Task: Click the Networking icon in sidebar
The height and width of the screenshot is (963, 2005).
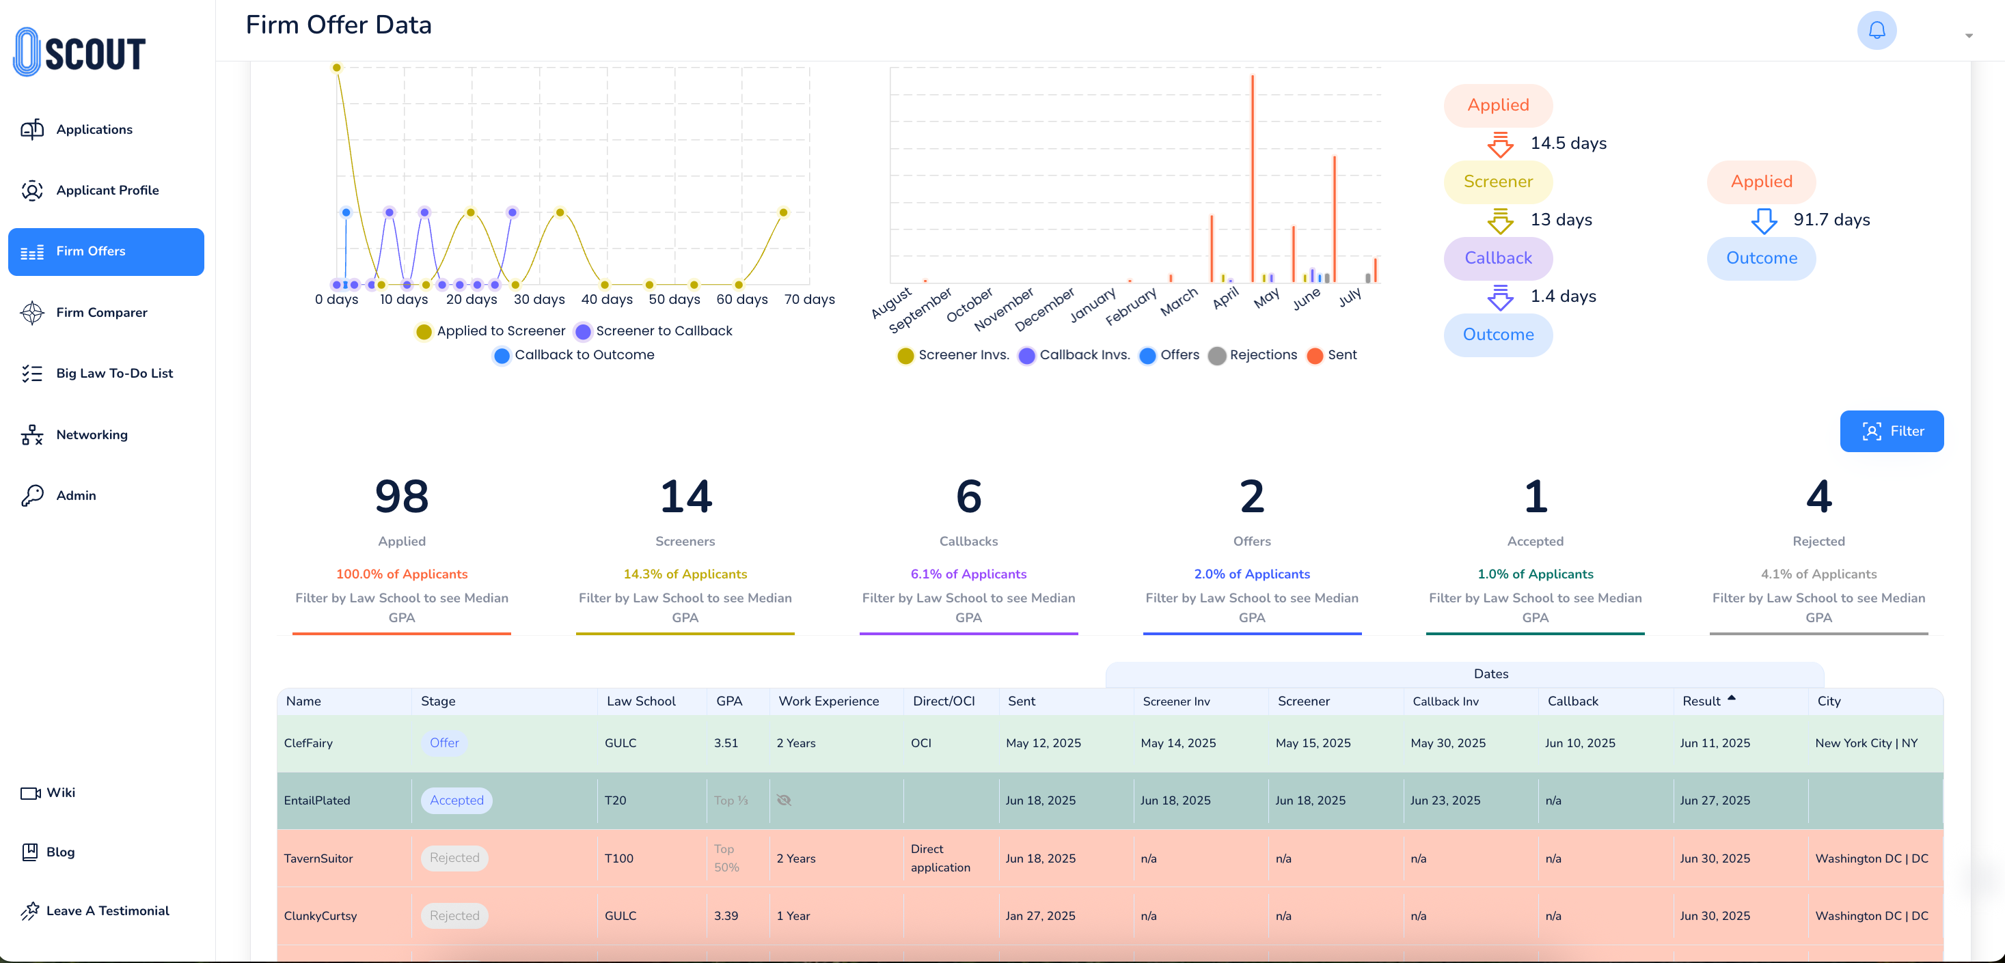Action: (x=32, y=435)
